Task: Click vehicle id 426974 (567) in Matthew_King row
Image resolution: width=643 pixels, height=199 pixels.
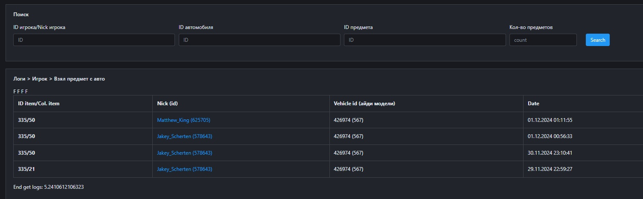Action: coord(348,120)
